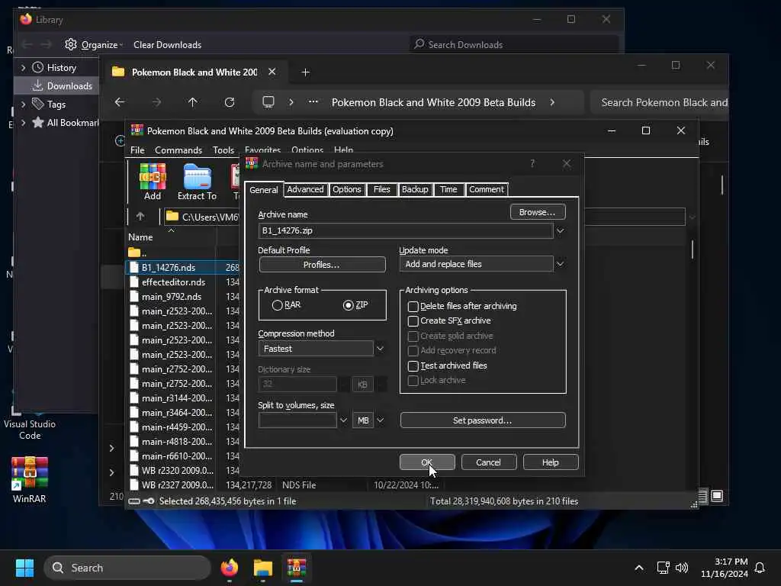Open the Compression method dropdown
The image size is (781, 586).
380,348
